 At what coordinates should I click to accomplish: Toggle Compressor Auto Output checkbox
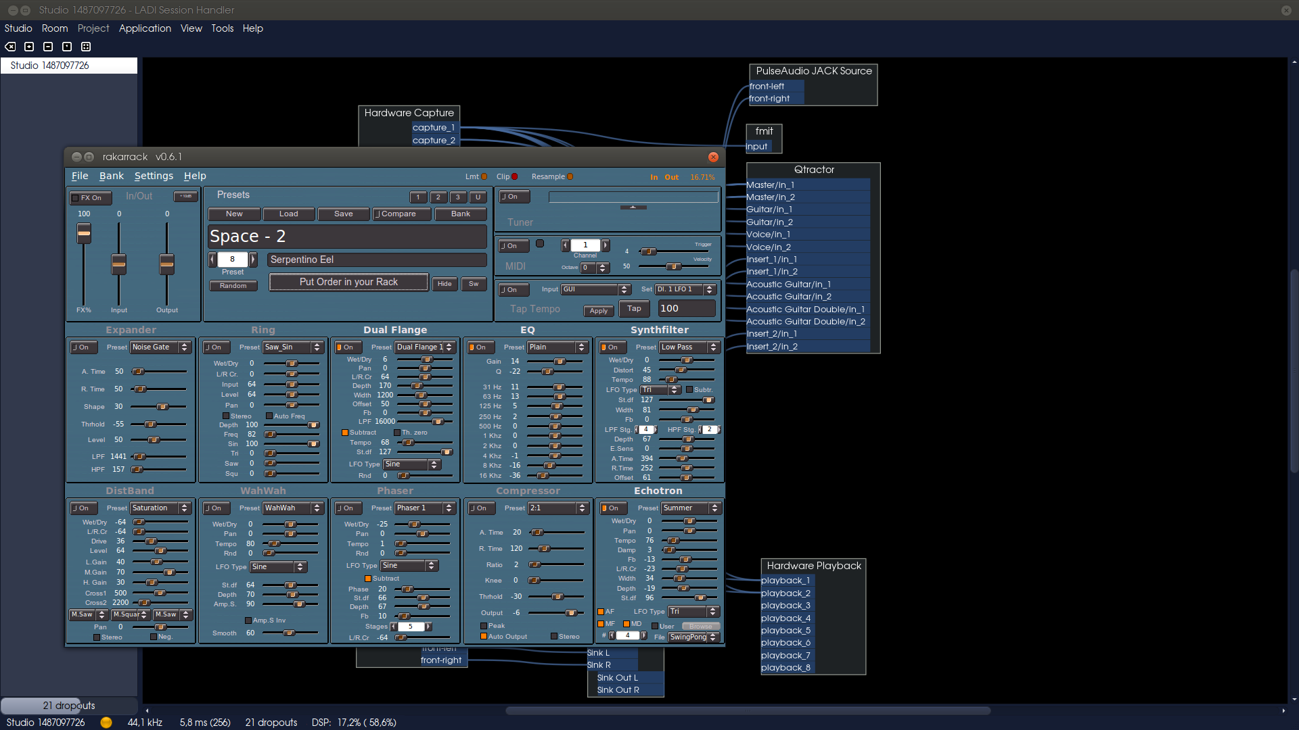tap(484, 636)
